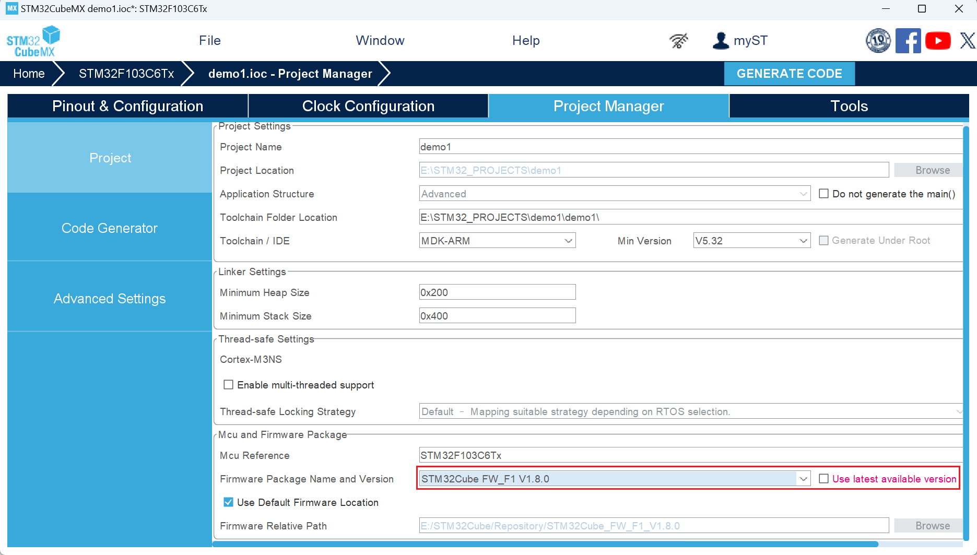This screenshot has height=555, width=977.
Task: Click the myST user account icon
Action: click(721, 40)
